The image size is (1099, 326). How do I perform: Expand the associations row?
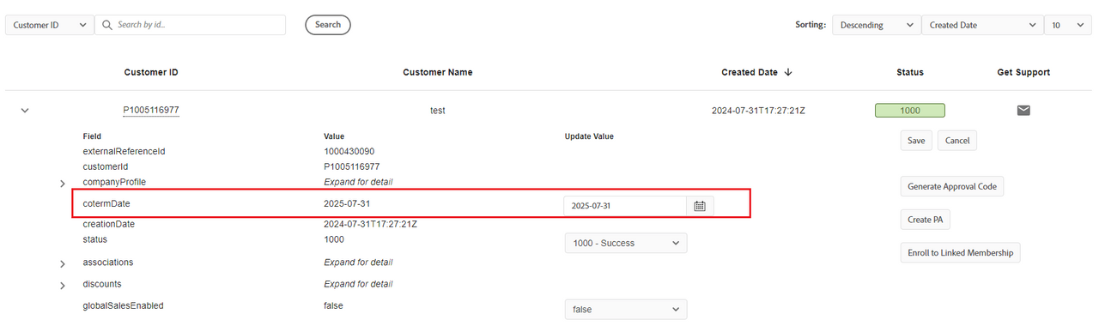[x=63, y=263]
